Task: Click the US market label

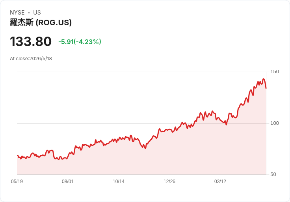Action: [x=37, y=13]
